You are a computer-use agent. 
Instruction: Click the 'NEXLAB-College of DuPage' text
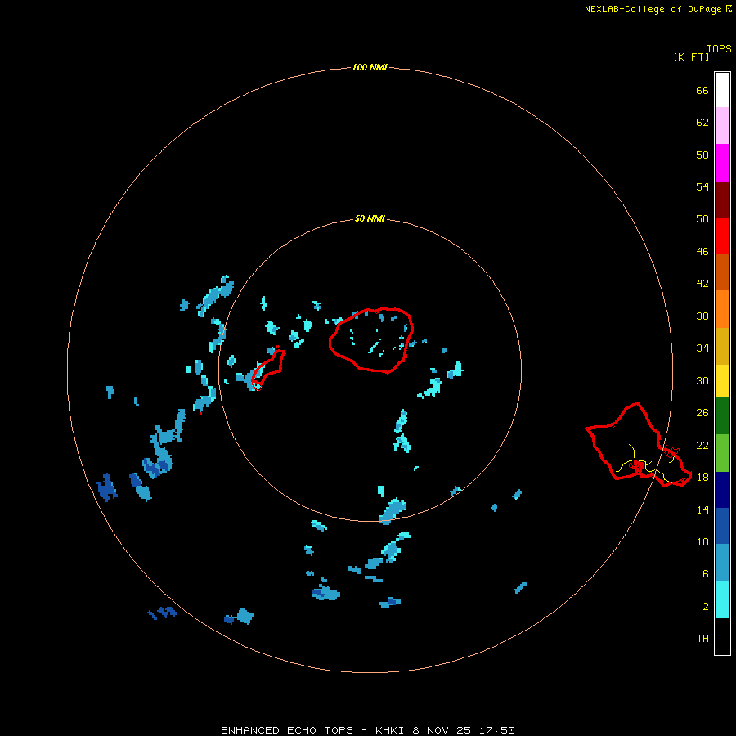point(653,9)
